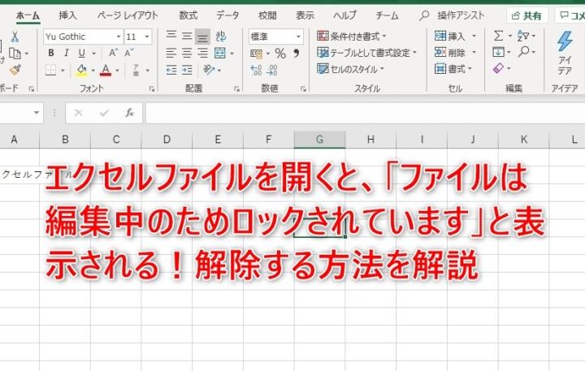The height and width of the screenshot is (371, 585).
Task: Click the percent style icon
Action: pyautogui.click(x=280, y=54)
